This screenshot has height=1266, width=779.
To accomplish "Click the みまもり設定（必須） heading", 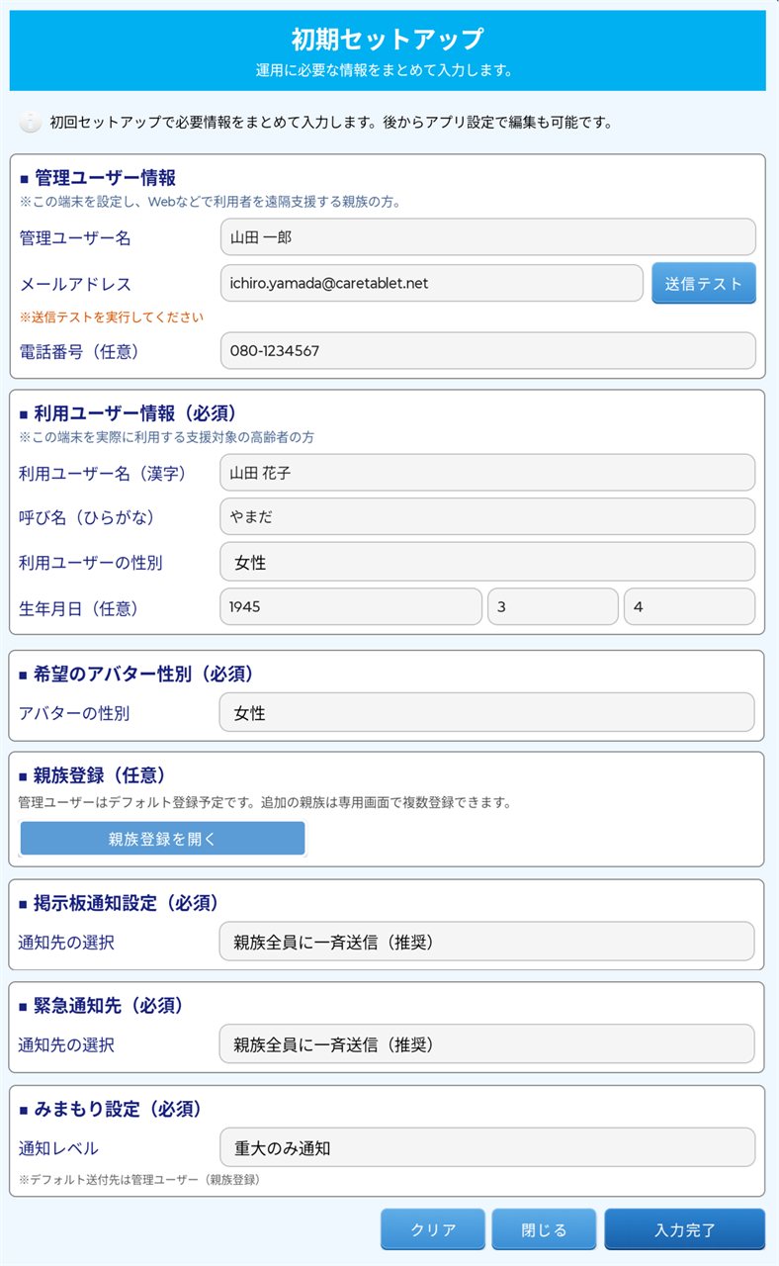I will tap(111, 1109).
